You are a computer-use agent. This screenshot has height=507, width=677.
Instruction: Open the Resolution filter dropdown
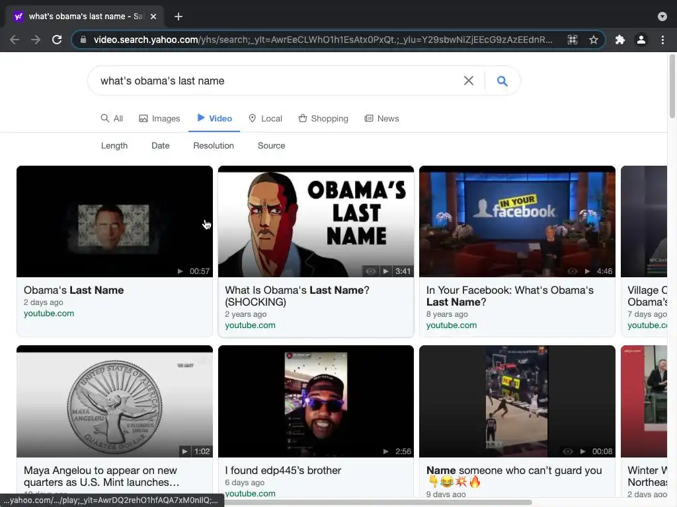coord(214,146)
